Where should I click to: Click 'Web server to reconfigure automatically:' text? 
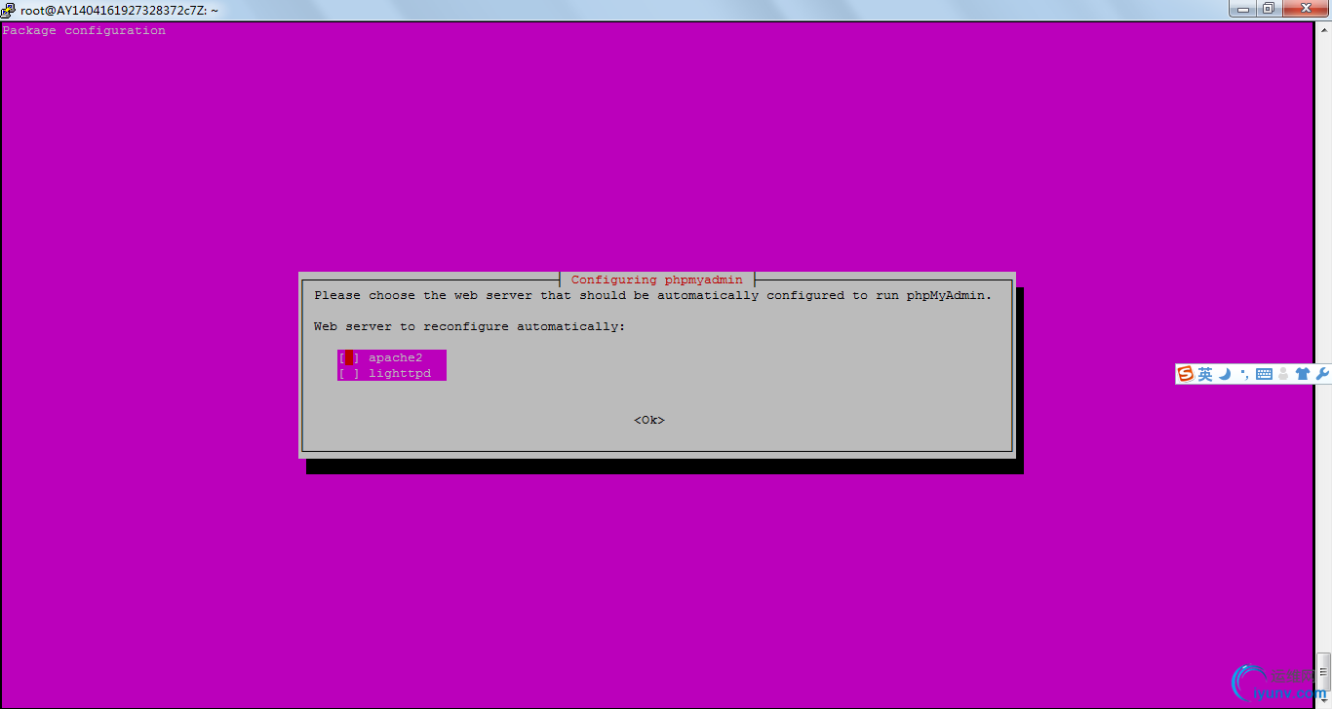[470, 327]
